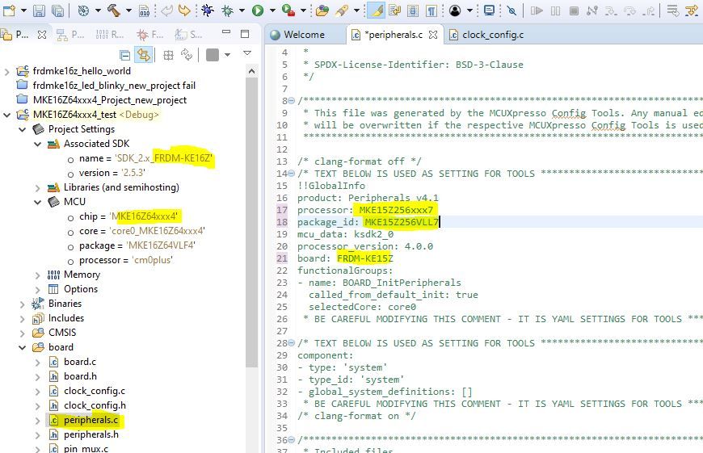Collapse the board folder
Viewport: 703px width, 453px height.
[x=23, y=348]
